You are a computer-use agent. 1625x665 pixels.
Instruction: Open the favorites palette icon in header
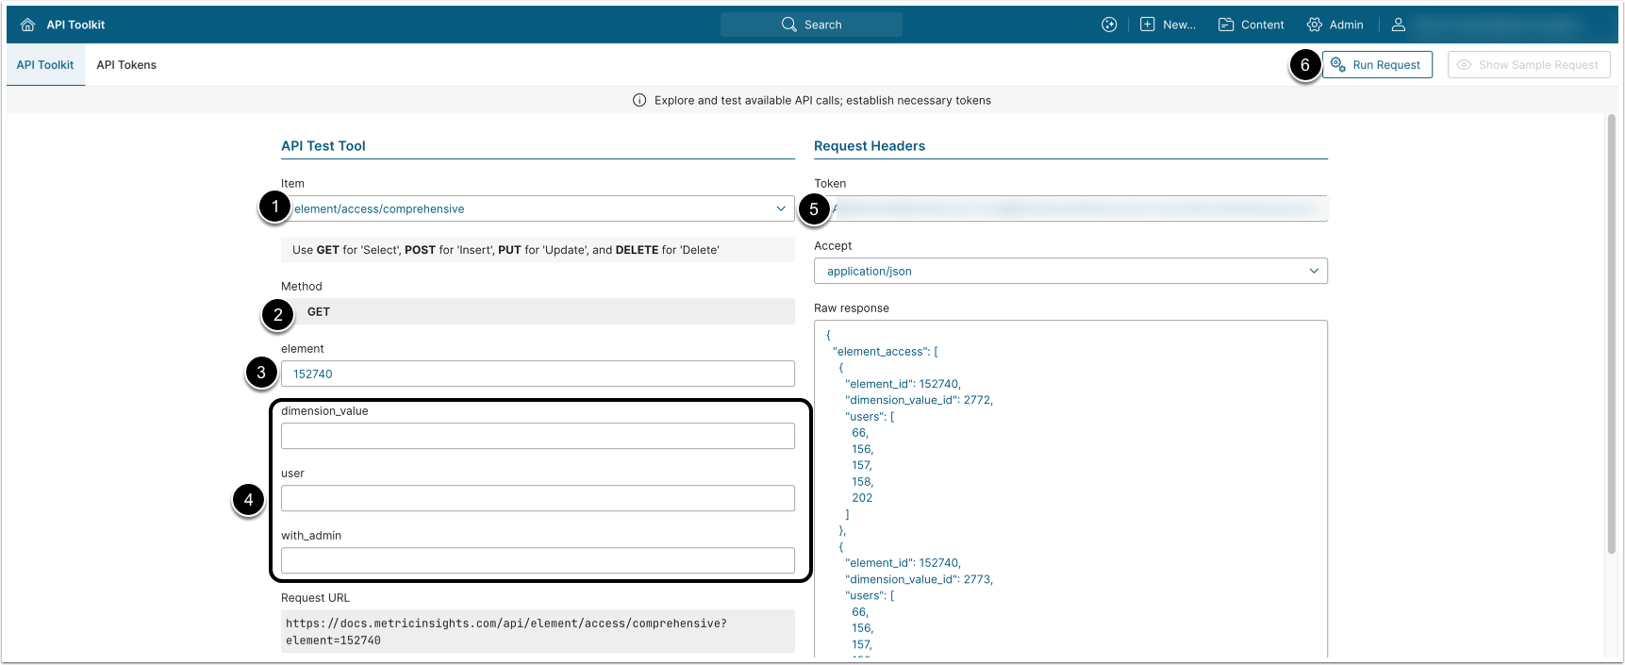[1109, 25]
